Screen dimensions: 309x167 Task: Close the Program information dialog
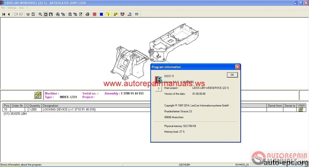(237, 67)
